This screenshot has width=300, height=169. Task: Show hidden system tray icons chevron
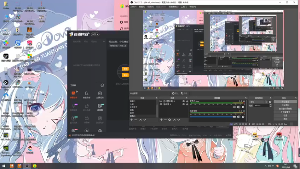[265, 166]
